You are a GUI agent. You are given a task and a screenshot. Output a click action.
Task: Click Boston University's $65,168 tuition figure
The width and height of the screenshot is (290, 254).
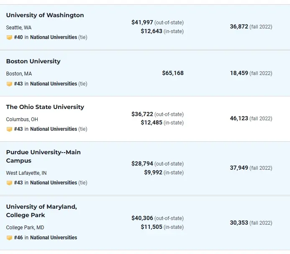point(173,73)
